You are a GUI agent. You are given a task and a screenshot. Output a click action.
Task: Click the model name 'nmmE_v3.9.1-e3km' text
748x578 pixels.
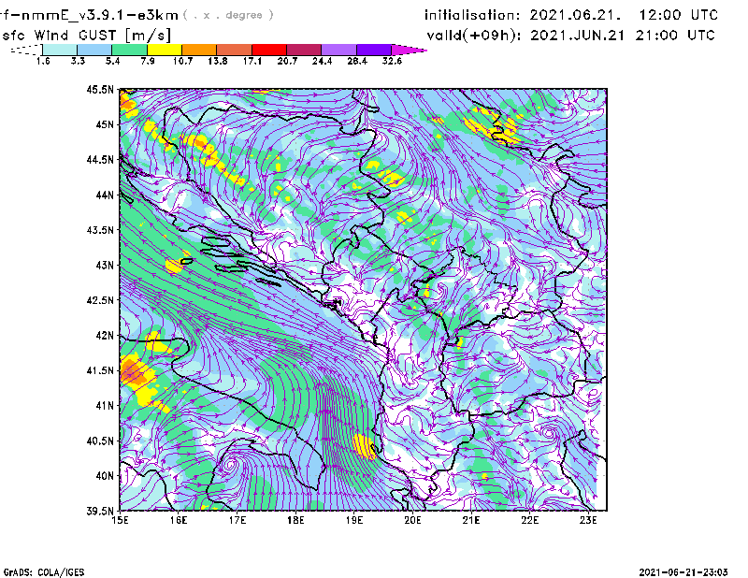(x=100, y=15)
